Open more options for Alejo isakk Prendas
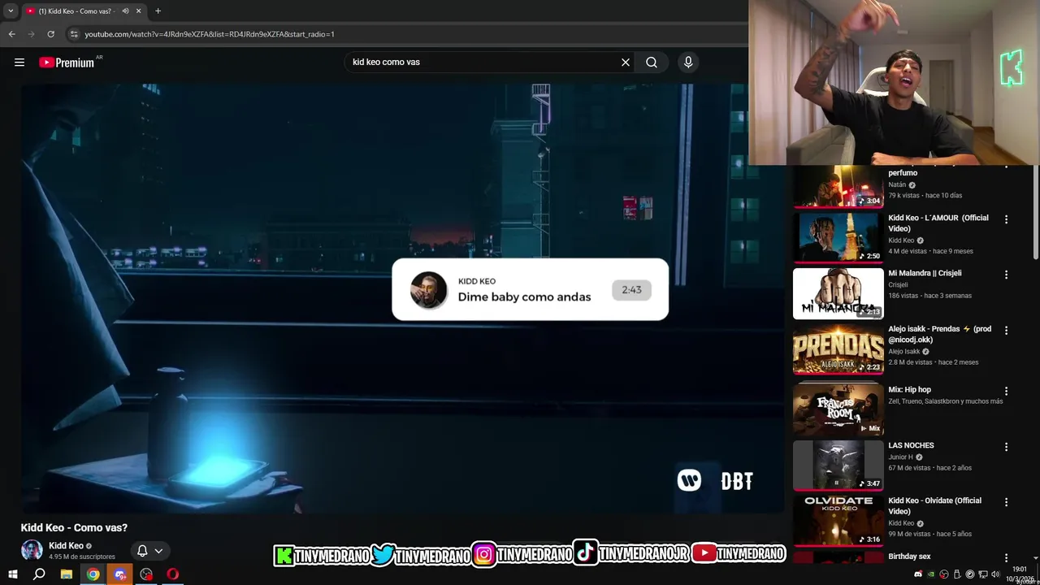The height and width of the screenshot is (585, 1040). click(x=1006, y=331)
